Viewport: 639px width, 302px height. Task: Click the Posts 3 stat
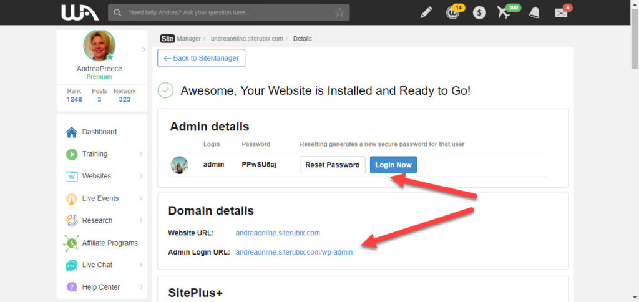pos(99,95)
